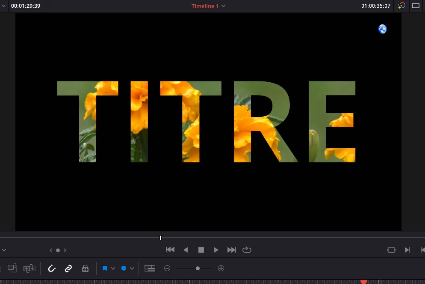Click the timeline zoom slider handle
This screenshot has width=425, height=284.
point(198,269)
